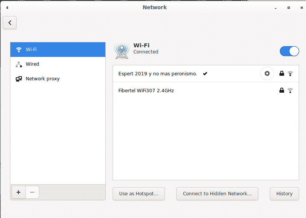306x218 pixels.
Task: Click the connected checkmark beside Espert 2019
Action: pyautogui.click(x=205, y=73)
